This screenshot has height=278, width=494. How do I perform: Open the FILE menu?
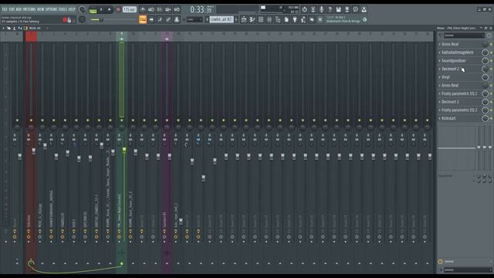[5, 9]
